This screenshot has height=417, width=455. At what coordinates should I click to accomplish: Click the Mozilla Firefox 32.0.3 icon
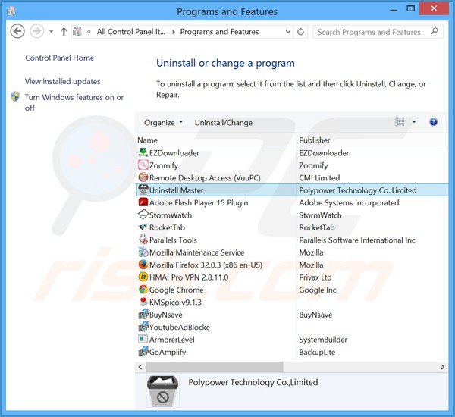coord(143,265)
